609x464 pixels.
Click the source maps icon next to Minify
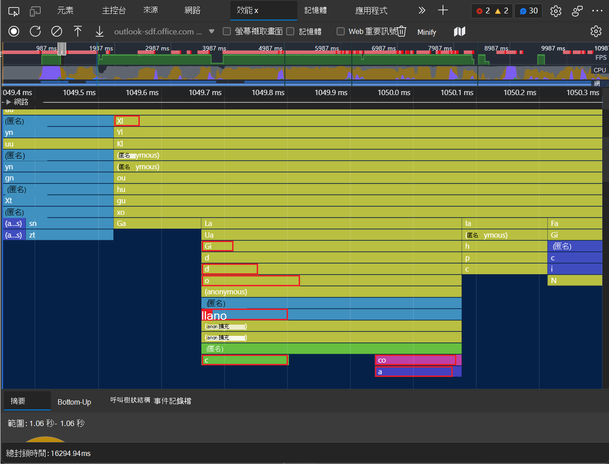459,31
